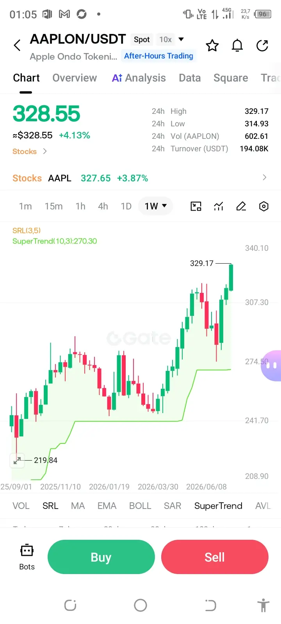281x624 pixels.
Task: Expand the AAPL stocks row chevron
Action: coord(265,177)
